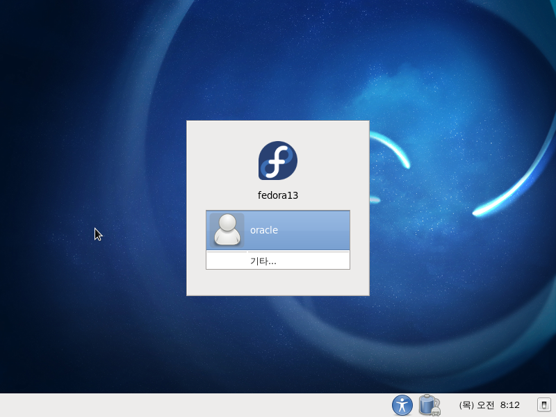Image resolution: width=556 pixels, height=417 pixels.
Task: Click the battery power status icon
Action: tap(429, 405)
